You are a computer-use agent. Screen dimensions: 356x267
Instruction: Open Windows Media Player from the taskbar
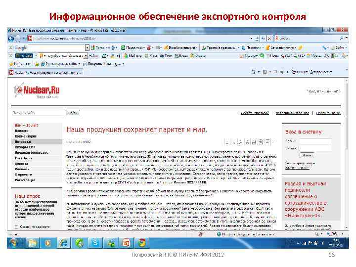point(47,243)
